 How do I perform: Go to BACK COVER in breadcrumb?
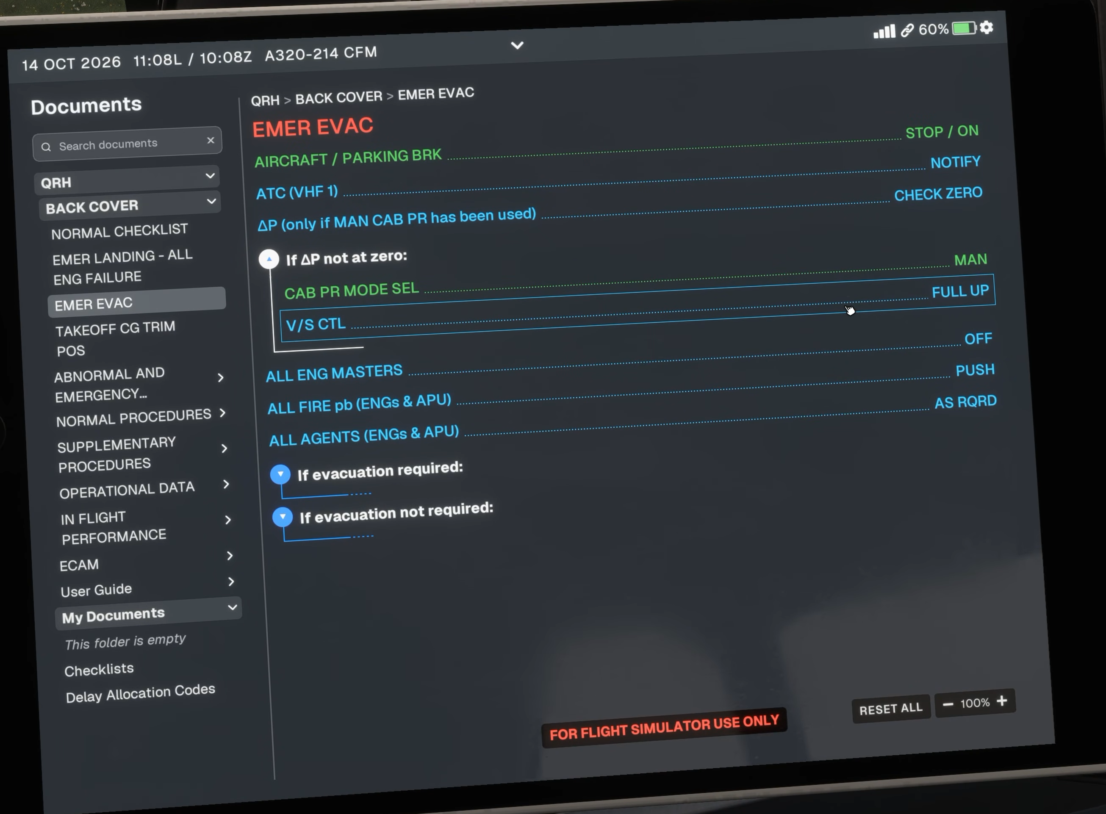tap(339, 97)
